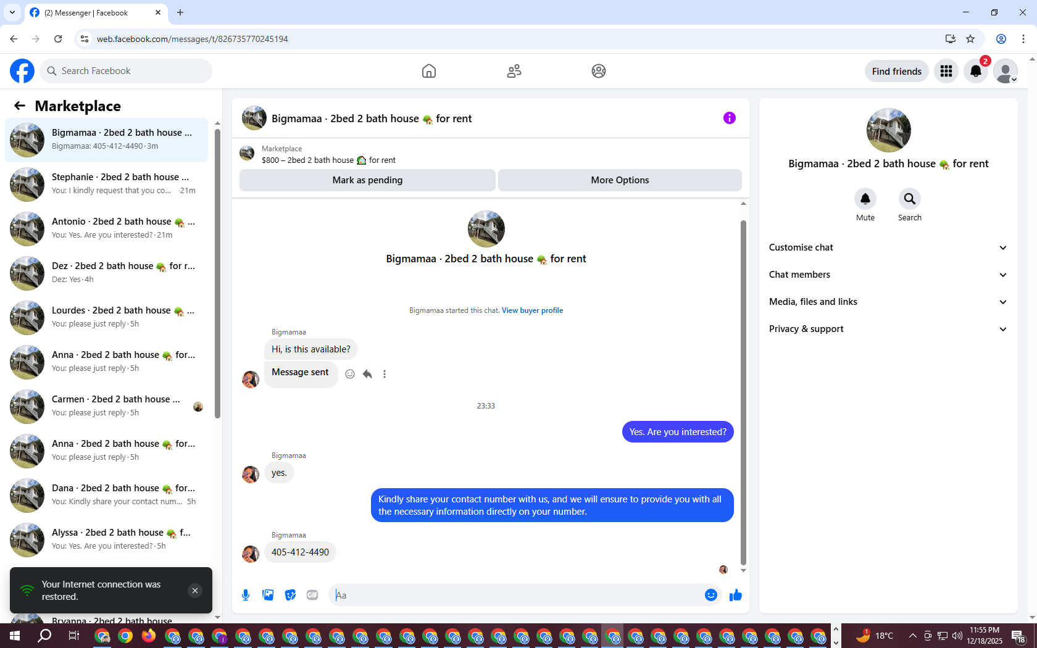Open the Facebook home logo
This screenshot has height=648, width=1037.
22,71
